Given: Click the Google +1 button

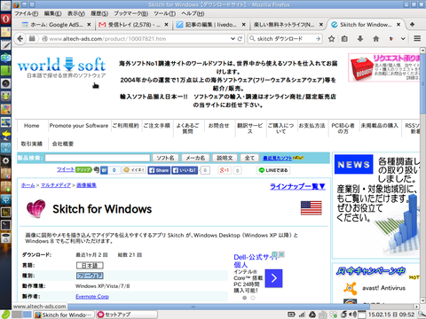Looking at the screenshot, I should [225, 170].
